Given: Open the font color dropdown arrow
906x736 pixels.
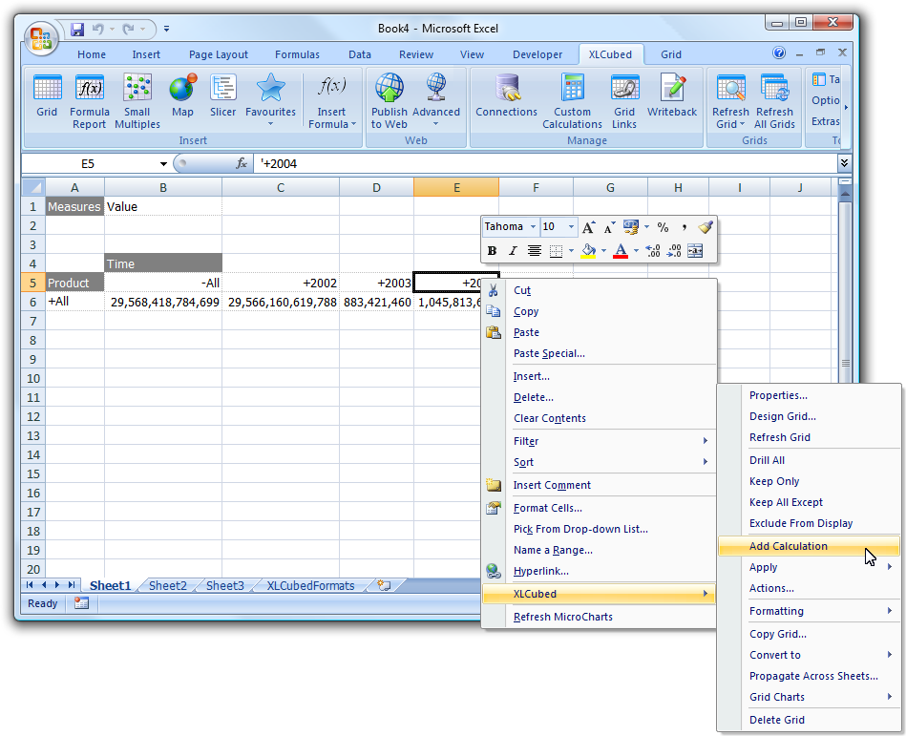Looking at the screenshot, I should pyautogui.click(x=636, y=251).
